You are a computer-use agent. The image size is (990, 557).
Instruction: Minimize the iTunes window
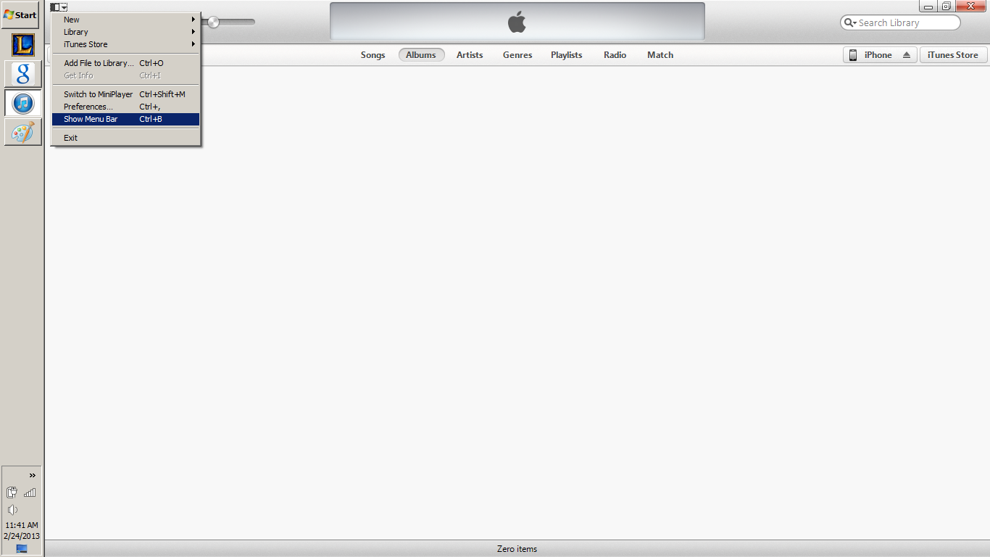(x=928, y=7)
